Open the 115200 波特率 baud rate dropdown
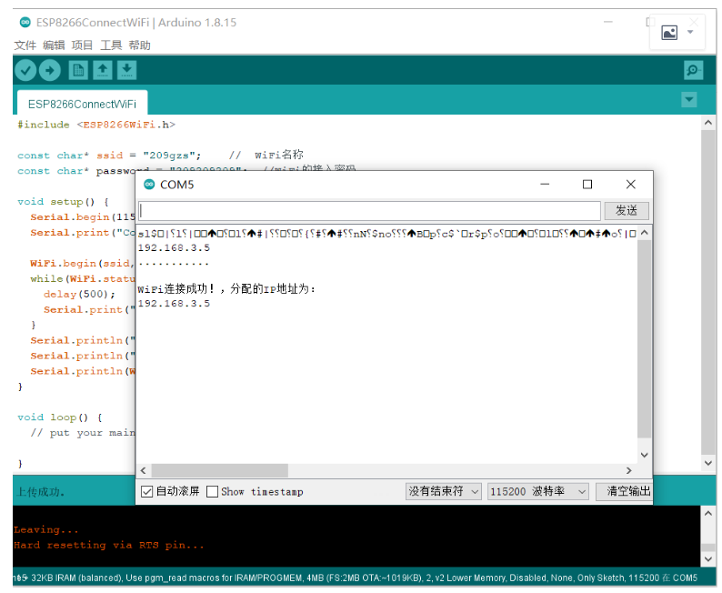Screen dimensions: 722x593 (537, 492)
